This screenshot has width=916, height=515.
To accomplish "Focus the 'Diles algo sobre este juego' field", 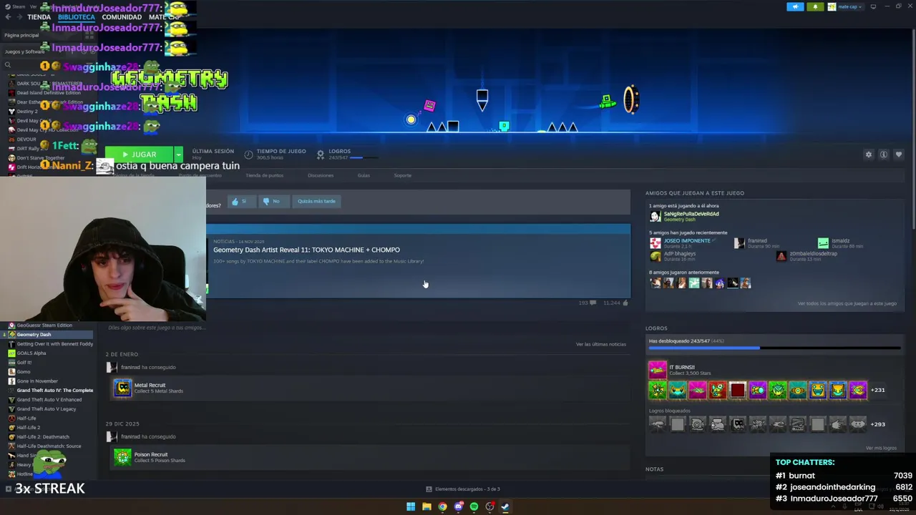I will (x=156, y=328).
